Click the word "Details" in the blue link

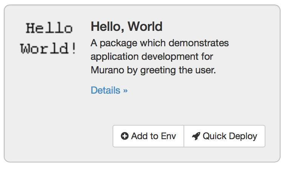pyautogui.click(x=105, y=90)
